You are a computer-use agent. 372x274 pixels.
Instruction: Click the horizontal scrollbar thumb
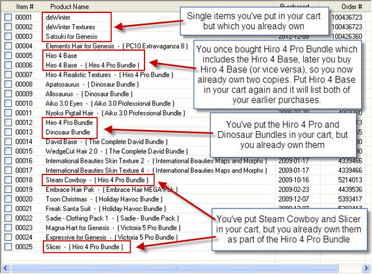coord(175,268)
